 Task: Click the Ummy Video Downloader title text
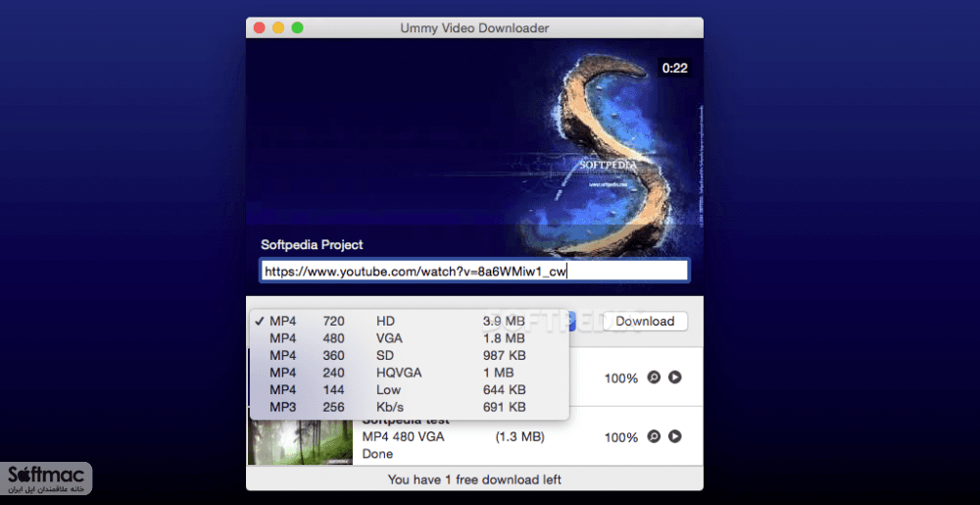(474, 28)
